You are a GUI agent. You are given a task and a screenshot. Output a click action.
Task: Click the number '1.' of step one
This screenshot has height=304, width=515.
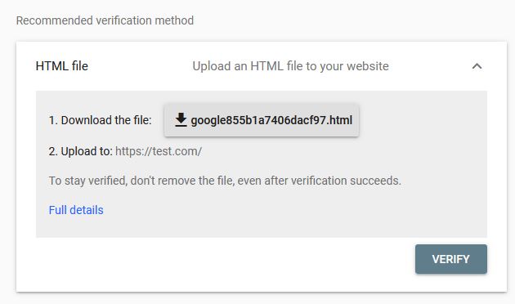click(x=53, y=120)
